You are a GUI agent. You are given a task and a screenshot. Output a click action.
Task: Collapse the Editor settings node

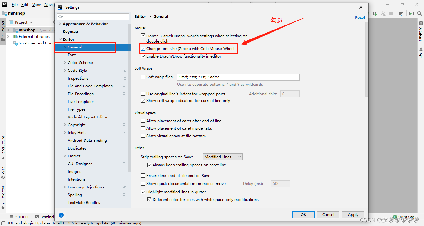click(x=60, y=39)
